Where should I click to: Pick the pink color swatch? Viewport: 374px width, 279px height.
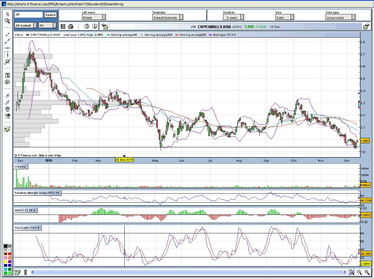coord(6,257)
